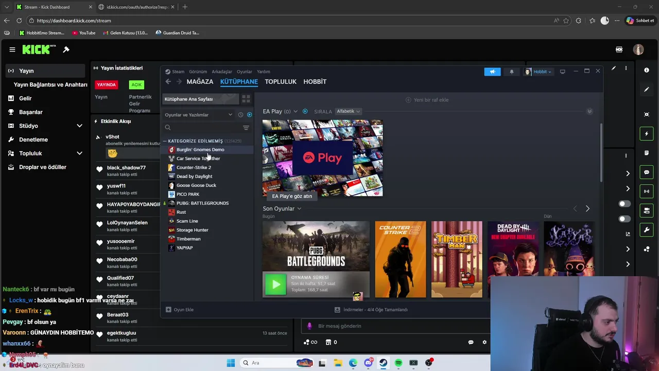This screenshot has width=659, height=371.
Task: Open Kick hamburger navigation menu
Action: [12, 49]
